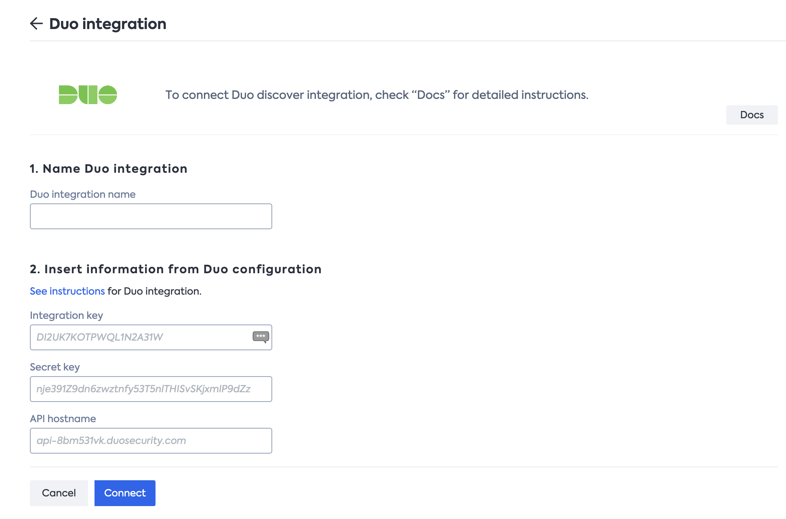
Task: Click the password manager icon in Integration key field
Action: click(261, 337)
